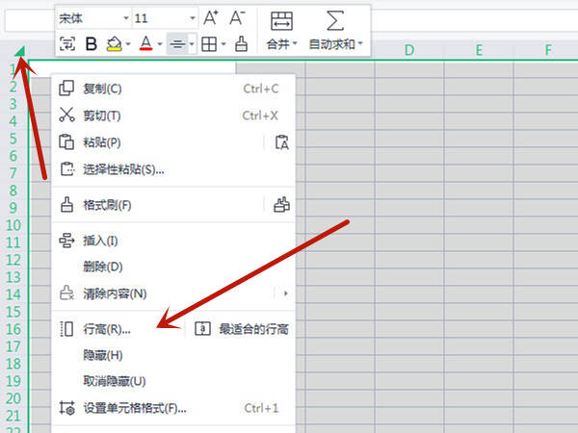This screenshot has height=433, width=578.
Task: Click the decrease font size icon
Action: 237,17
